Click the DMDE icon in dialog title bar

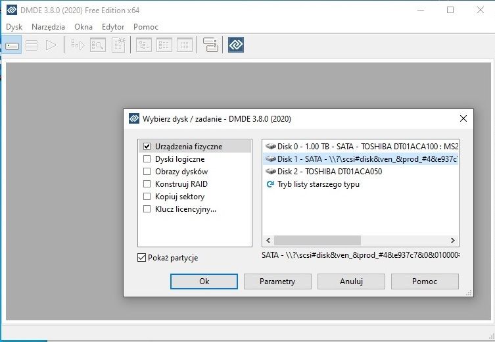(134, 119)
